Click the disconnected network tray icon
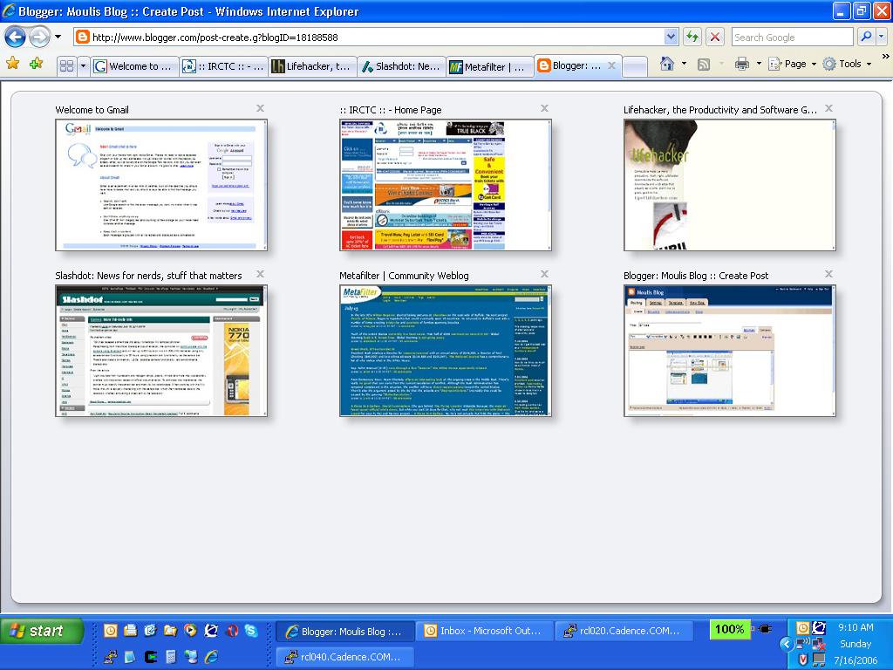Screen dimensions: 893x670 820,645
